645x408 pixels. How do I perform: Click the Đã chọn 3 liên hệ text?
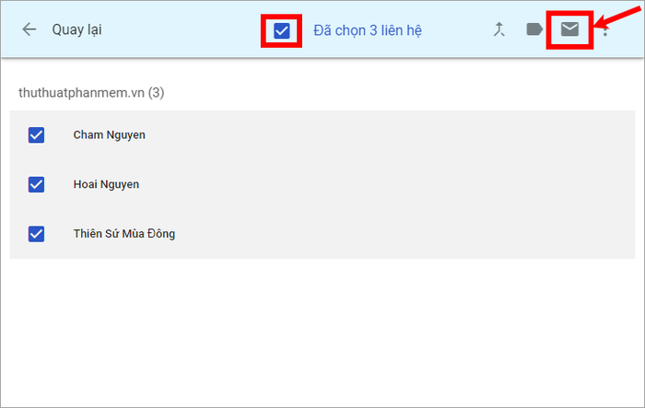(368, 30)
